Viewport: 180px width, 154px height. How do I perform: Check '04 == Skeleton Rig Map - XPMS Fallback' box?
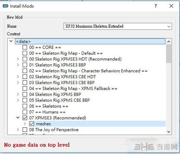[x=25, y=88]
